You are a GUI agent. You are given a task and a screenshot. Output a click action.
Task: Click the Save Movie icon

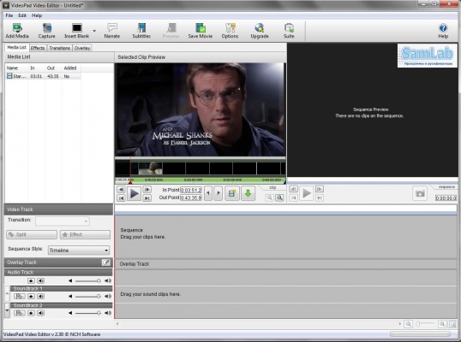pyautogui.click(x=201, y=31)
